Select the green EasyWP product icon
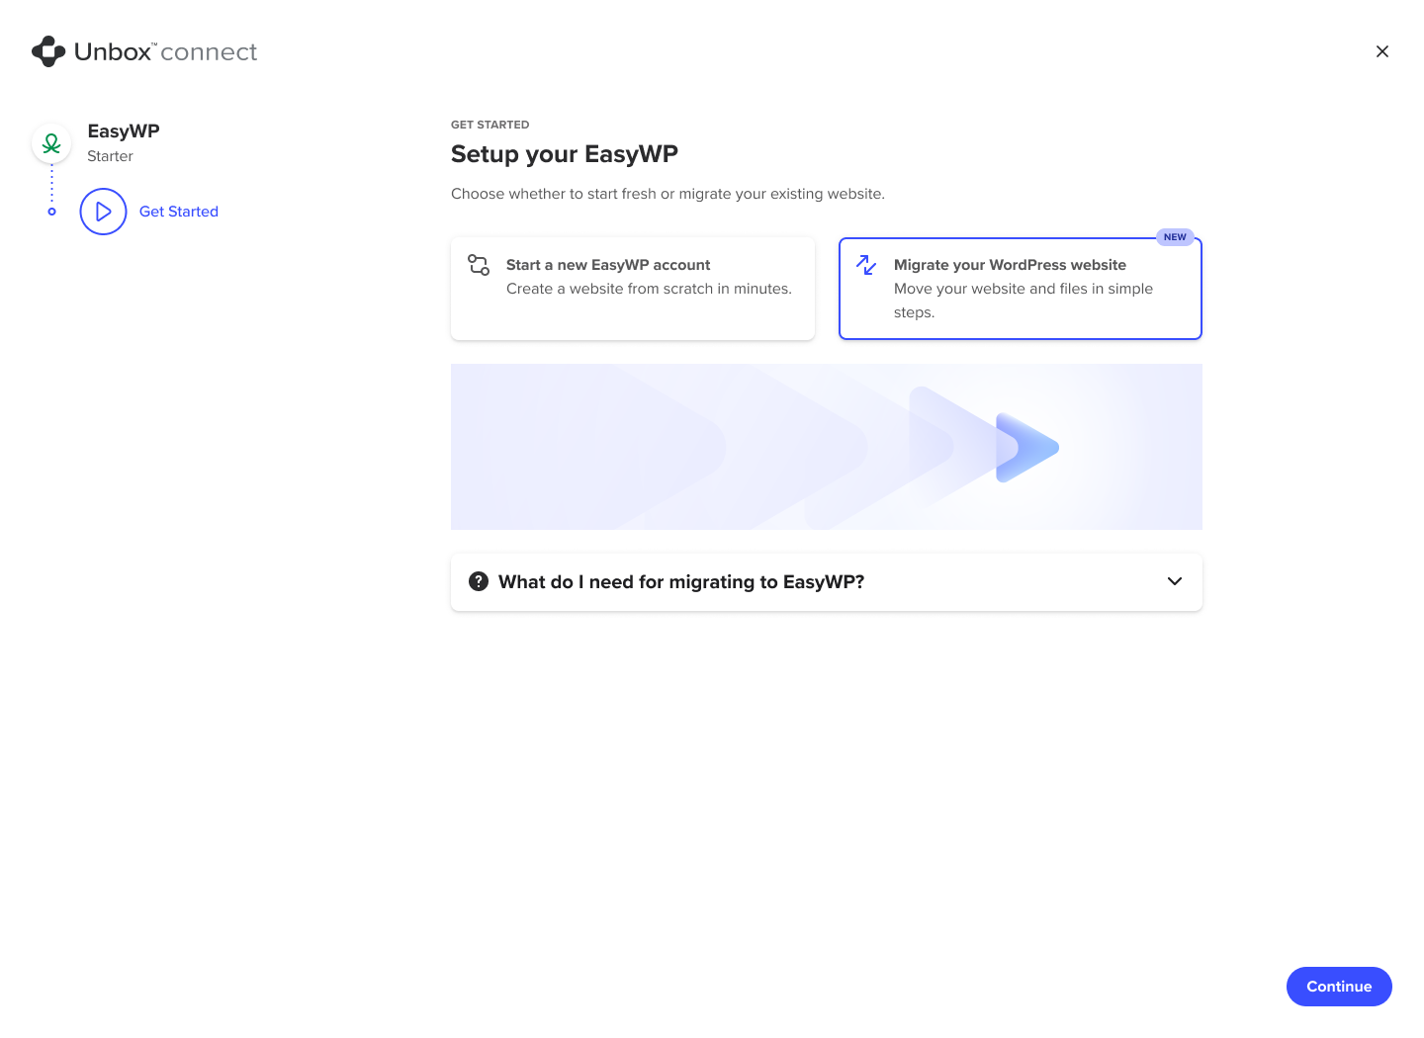The width and height of the screenshot is (1424, 1038). (50, 142)
